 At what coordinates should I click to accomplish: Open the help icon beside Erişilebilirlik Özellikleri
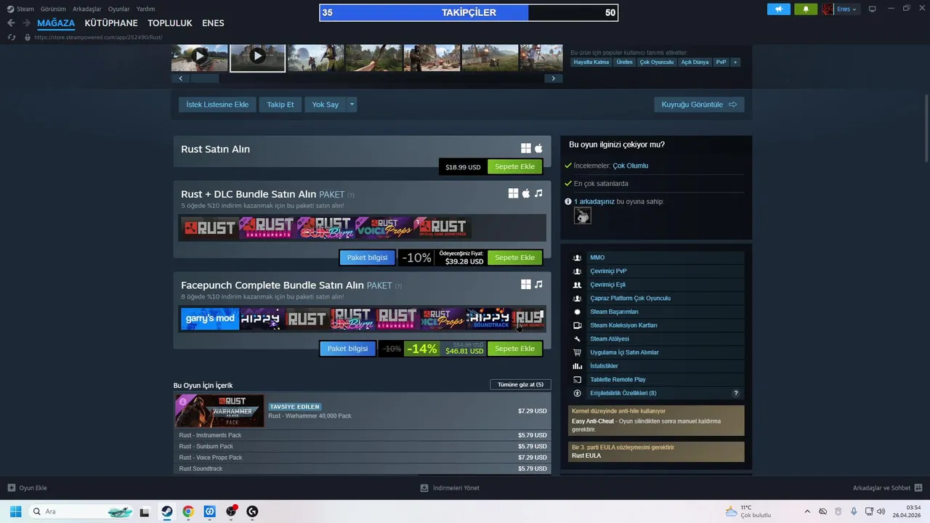[x=735, y=393]
